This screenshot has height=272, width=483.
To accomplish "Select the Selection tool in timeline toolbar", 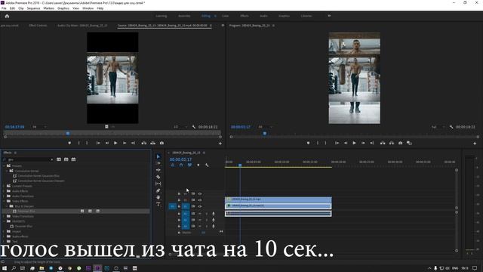I will [x=158, y=156].
